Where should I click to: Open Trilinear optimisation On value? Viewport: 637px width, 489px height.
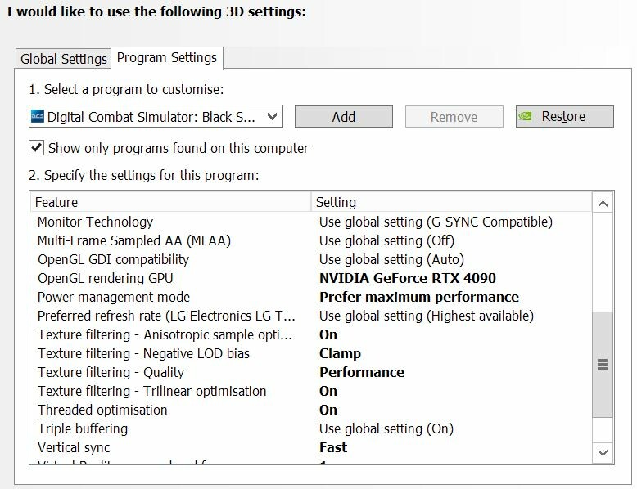(328, 391)
